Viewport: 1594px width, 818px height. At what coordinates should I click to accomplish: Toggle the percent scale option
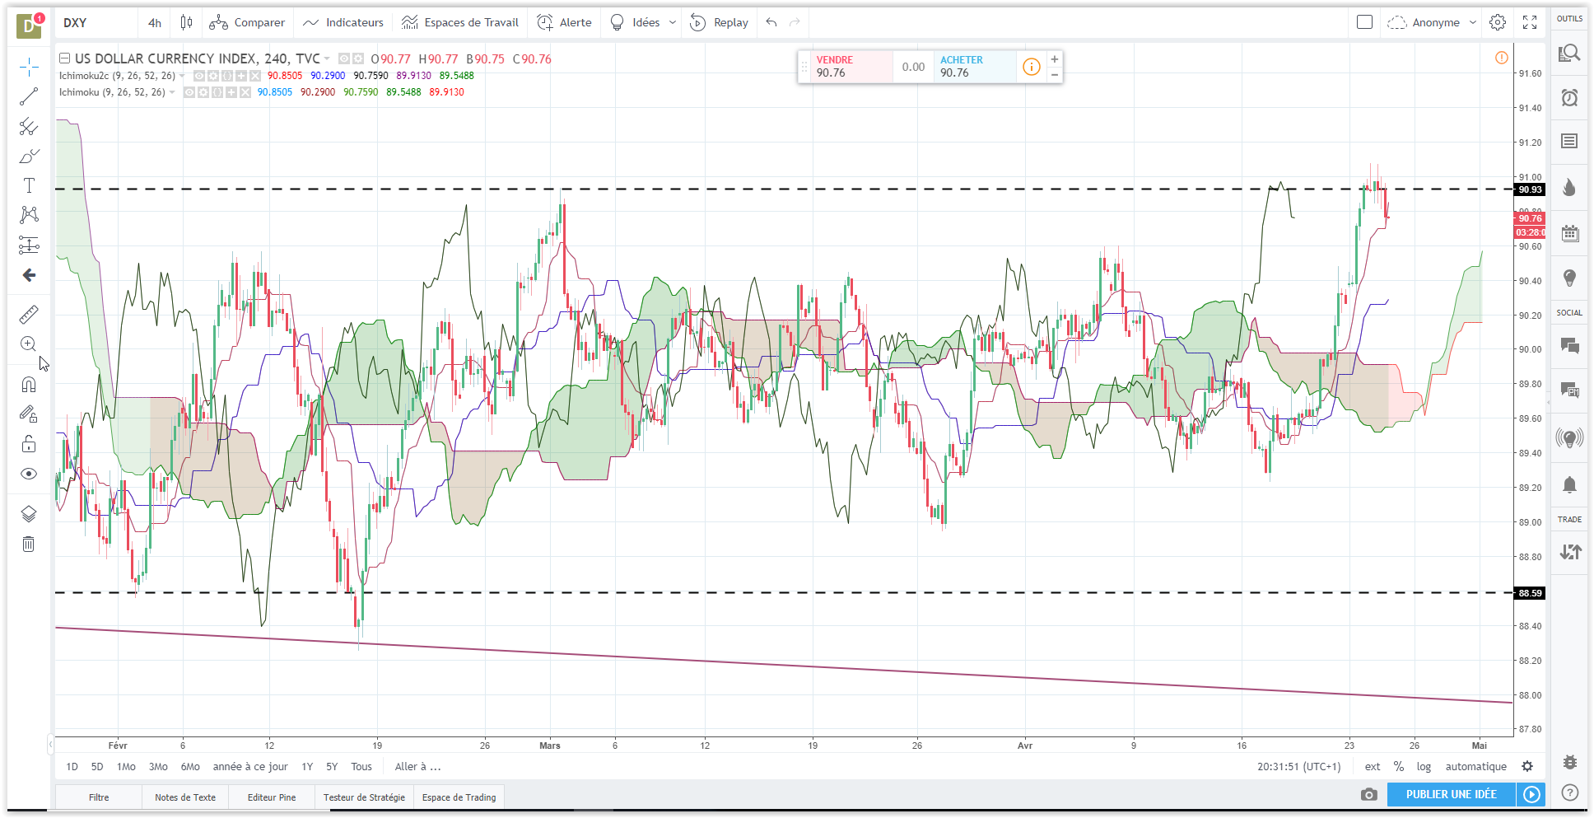pos(1399,766)
